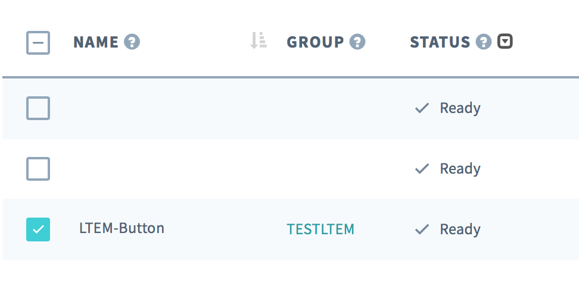Click the Ready status text in second row

[x=460, y=169]
